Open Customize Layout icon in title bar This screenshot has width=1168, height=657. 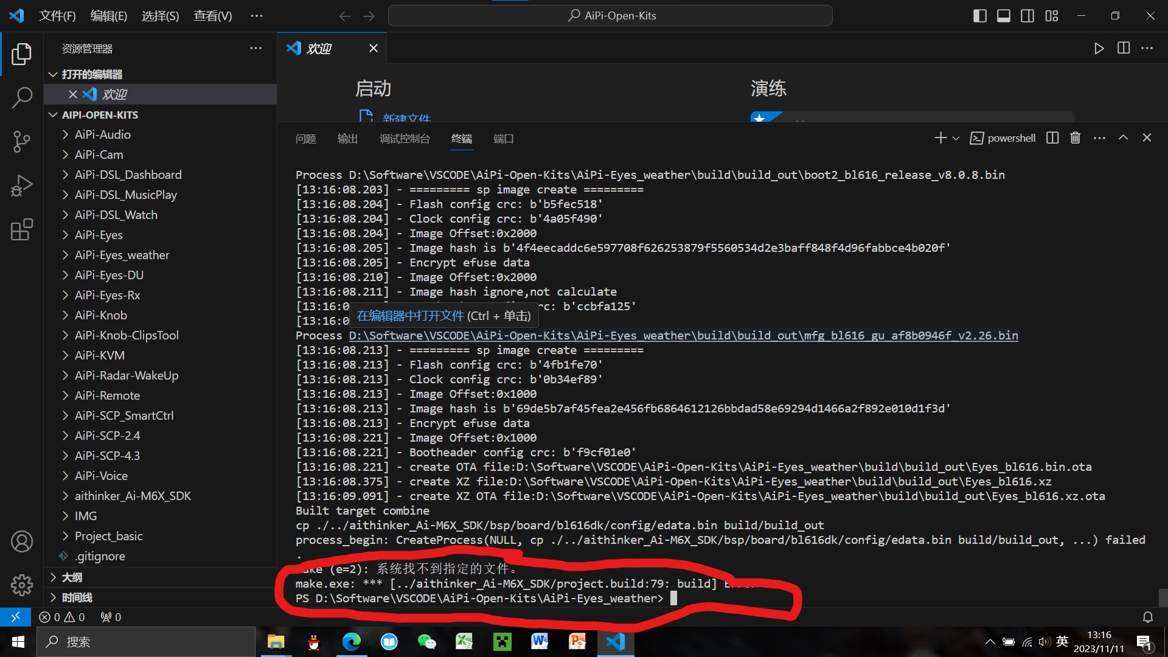pyautogui.click(x=1052, y=16)
